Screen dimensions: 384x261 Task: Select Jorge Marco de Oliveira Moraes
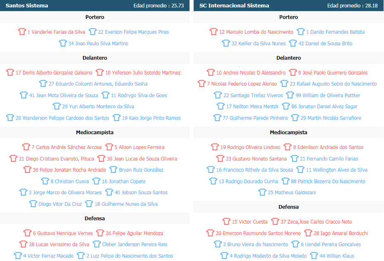[x=65, y=192]
